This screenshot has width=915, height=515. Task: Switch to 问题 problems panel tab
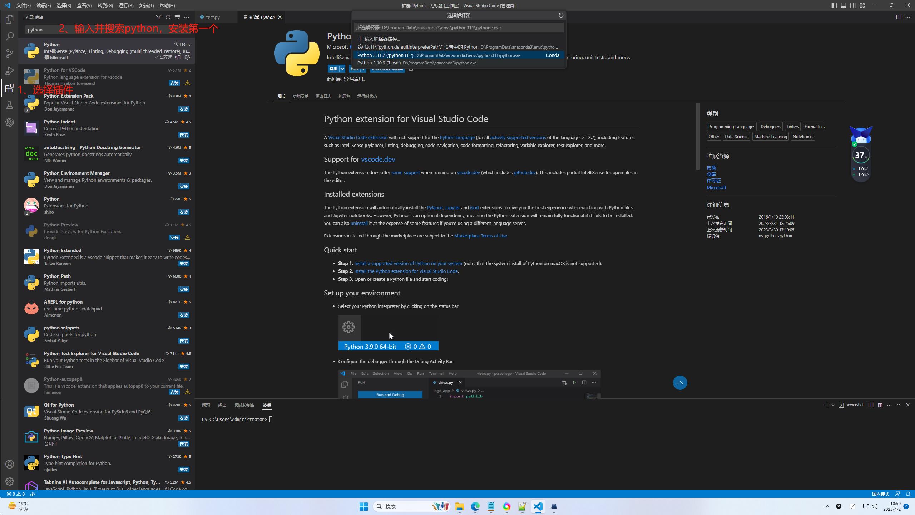pyautogui.click(x=206, y=405)
